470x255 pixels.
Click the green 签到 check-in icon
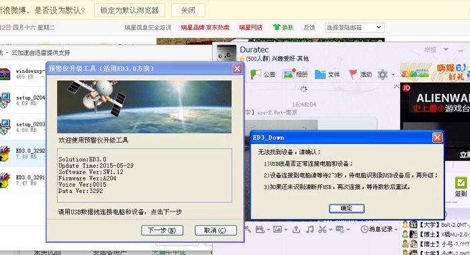click(x=461, y=182)
